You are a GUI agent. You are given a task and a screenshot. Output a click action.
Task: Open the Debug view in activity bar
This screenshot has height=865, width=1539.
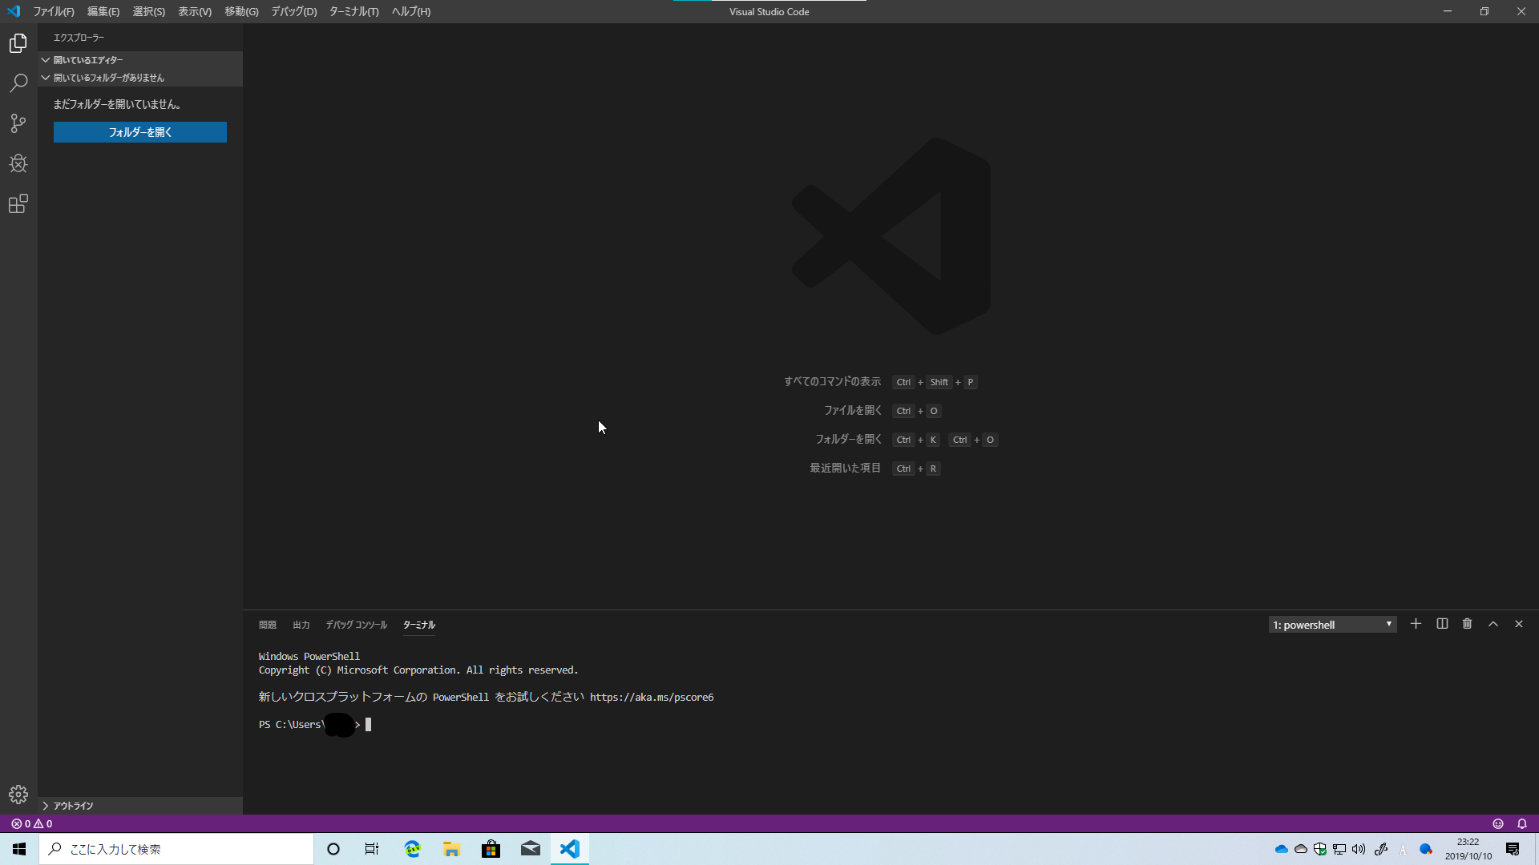(x=18, y=163)
